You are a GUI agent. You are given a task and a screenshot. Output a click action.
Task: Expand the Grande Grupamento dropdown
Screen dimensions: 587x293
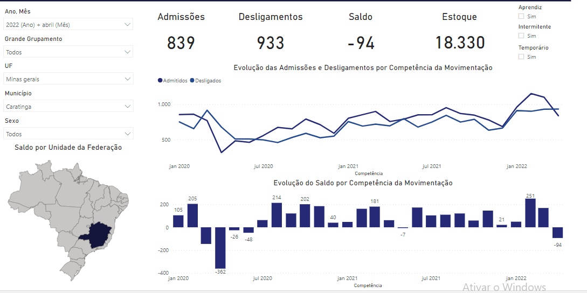pos(68,52)
